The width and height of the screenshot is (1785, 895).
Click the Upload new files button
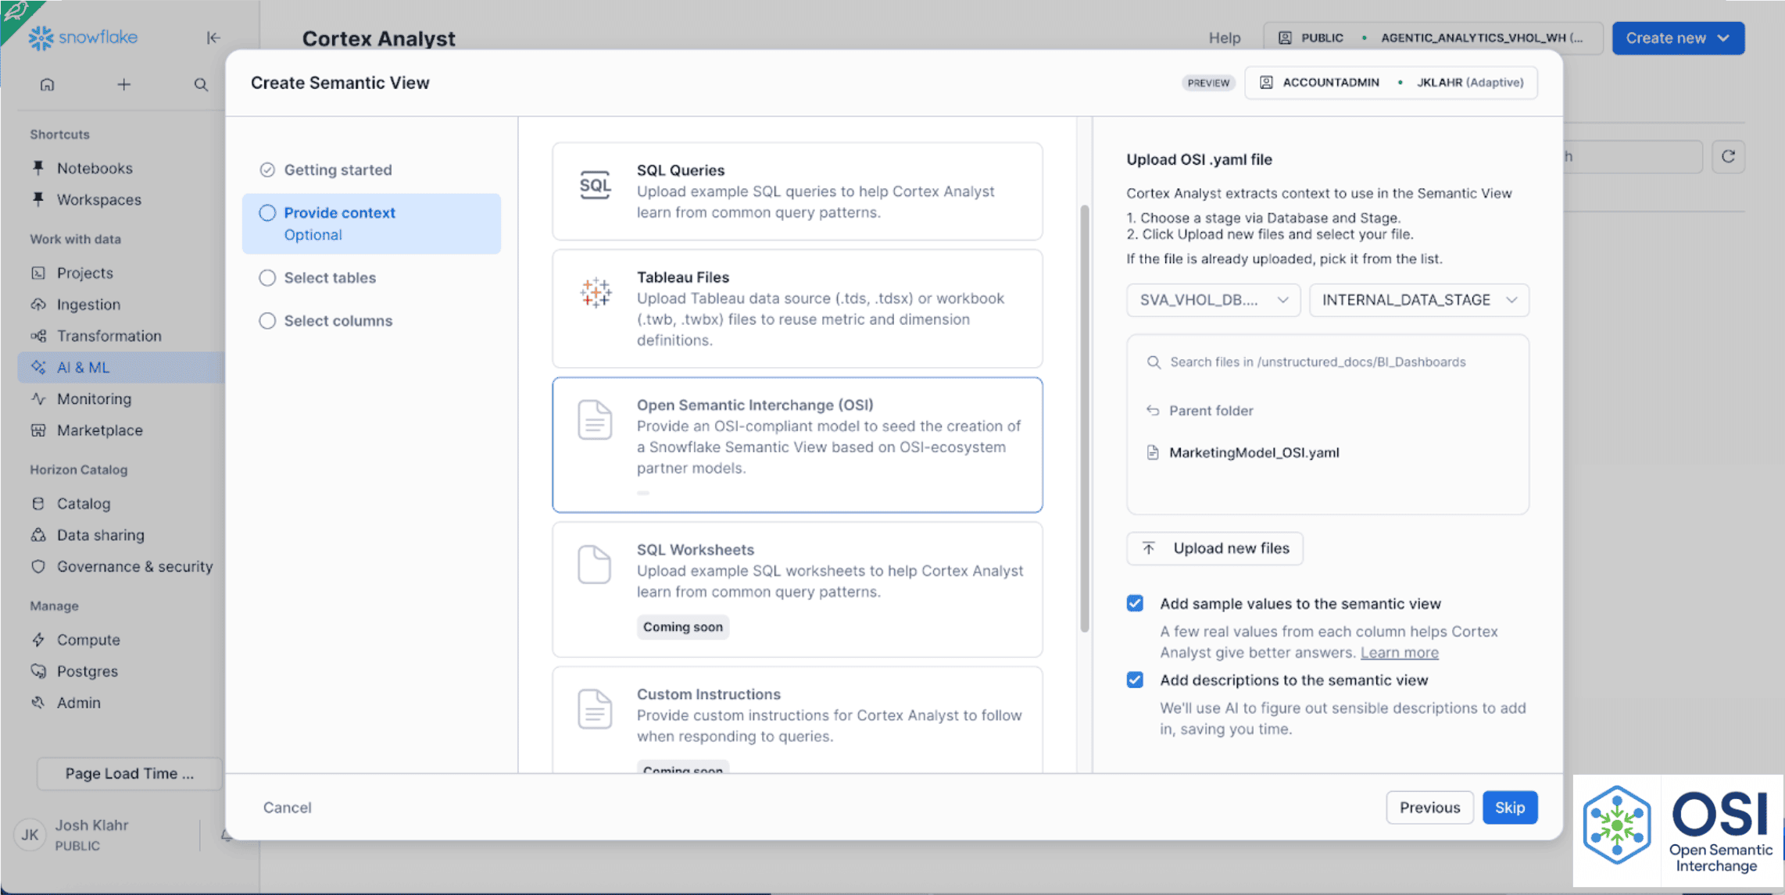[x=1214, y=547]
